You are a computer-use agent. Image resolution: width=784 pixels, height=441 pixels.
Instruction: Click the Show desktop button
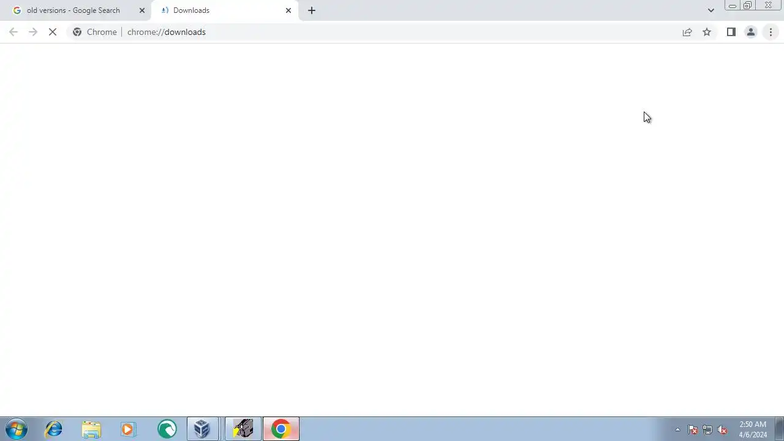779,429
